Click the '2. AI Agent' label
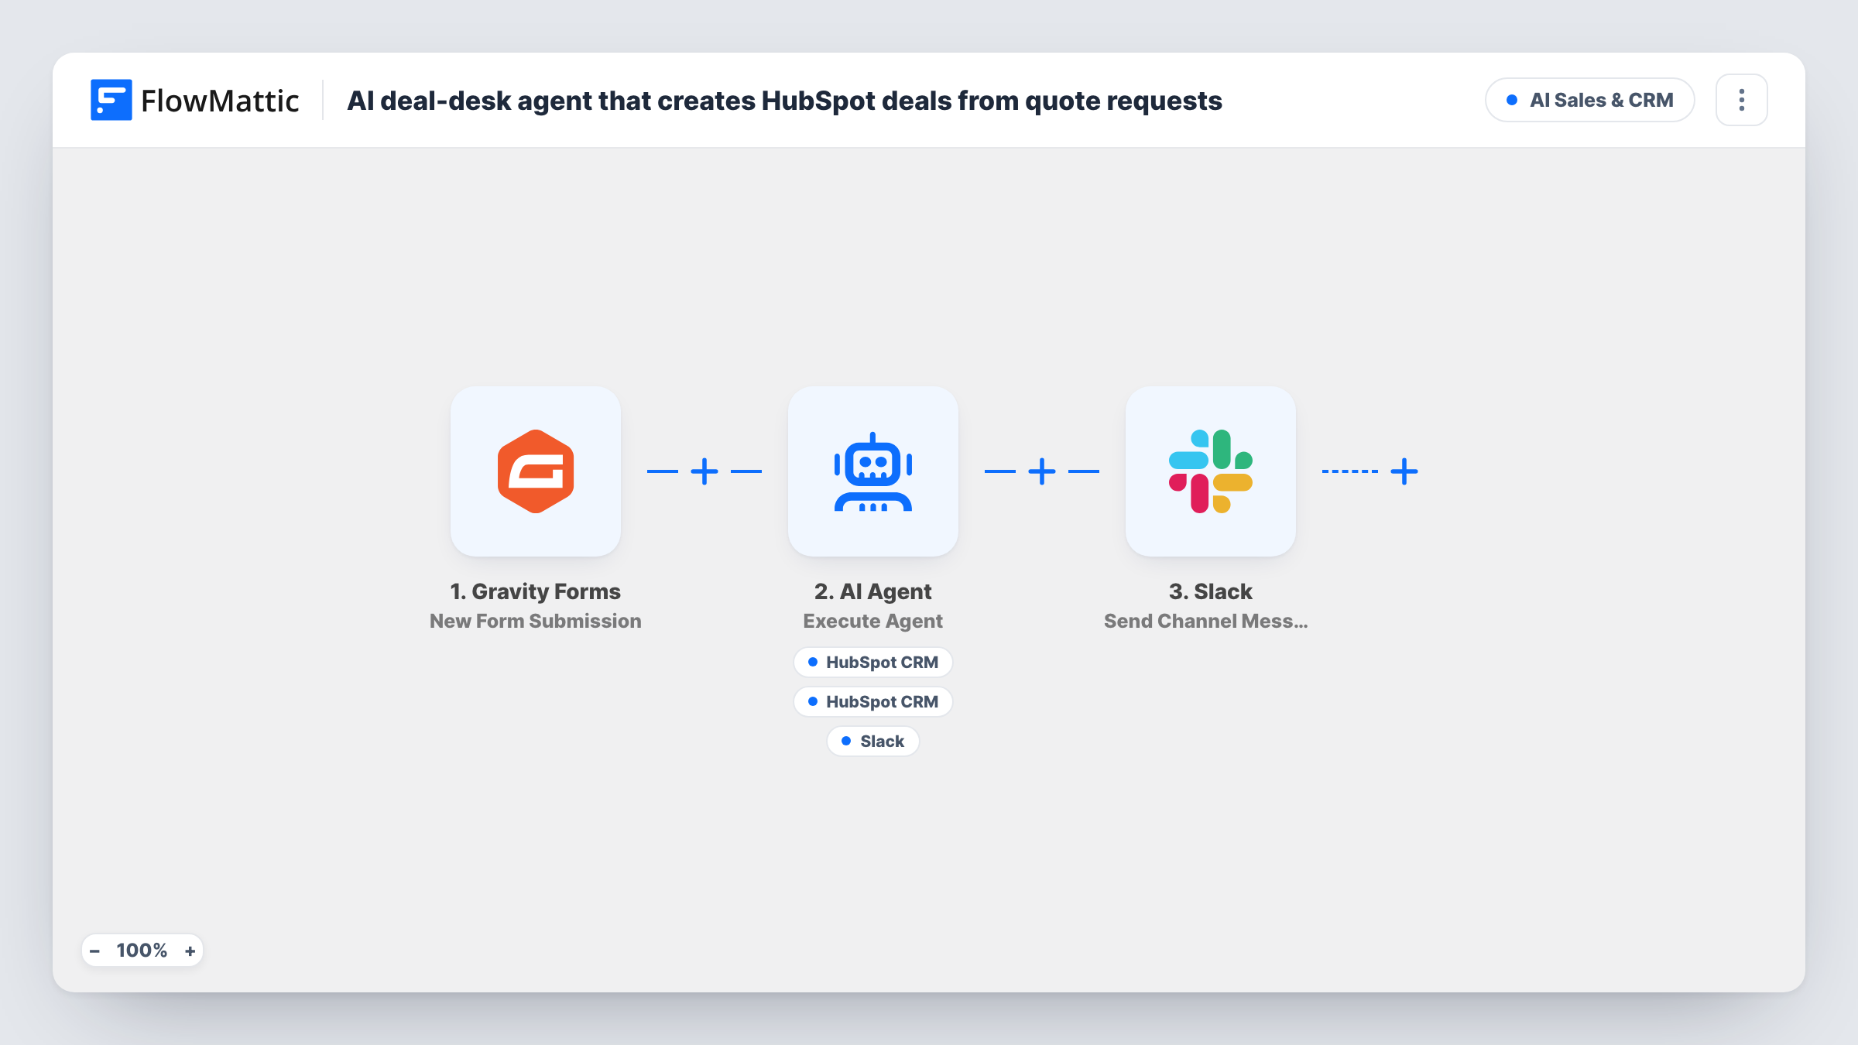 click(x=873, y=591)
